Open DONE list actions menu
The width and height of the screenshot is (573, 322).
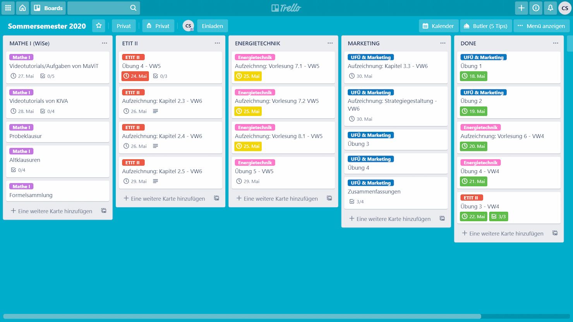(556, 43)
